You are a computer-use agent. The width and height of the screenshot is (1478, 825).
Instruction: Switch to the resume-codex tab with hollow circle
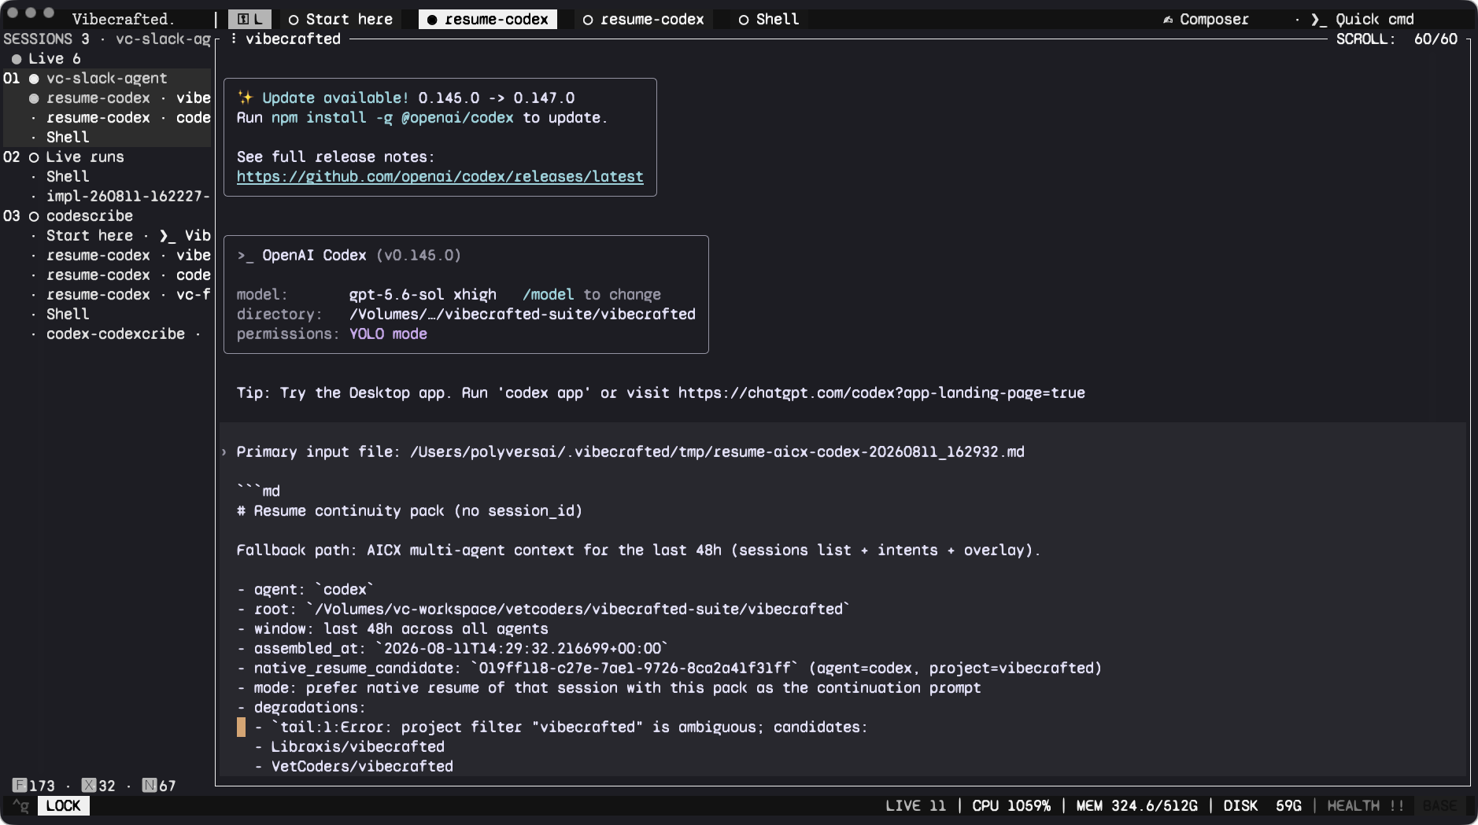point(644,20)
